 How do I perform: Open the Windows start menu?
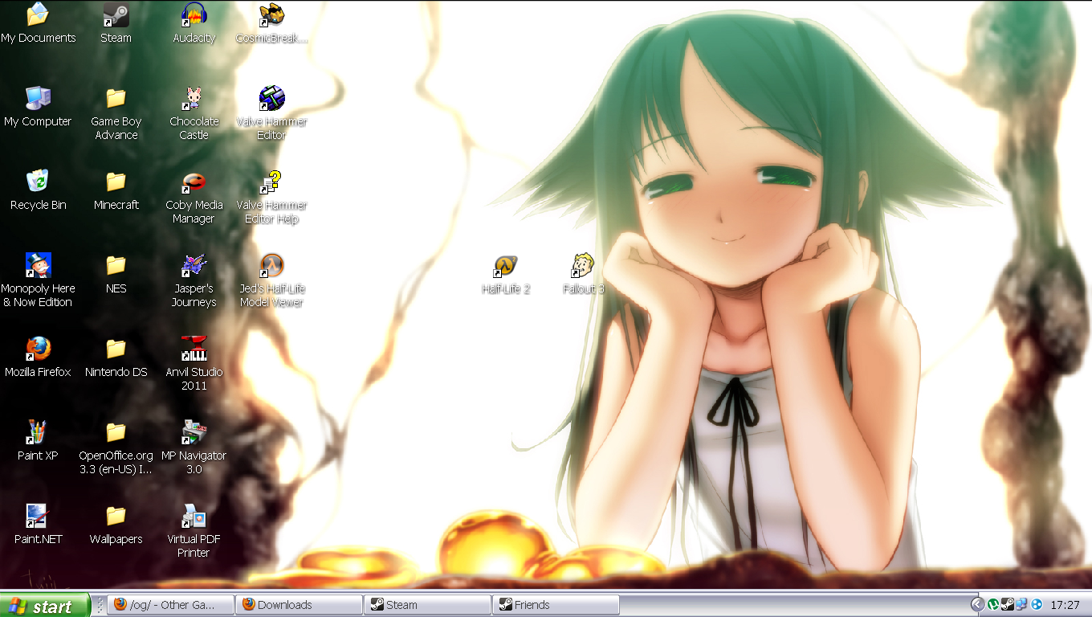coord(44,606)
